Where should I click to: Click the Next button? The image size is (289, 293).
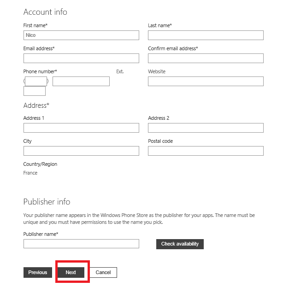[x=71, y=272]
